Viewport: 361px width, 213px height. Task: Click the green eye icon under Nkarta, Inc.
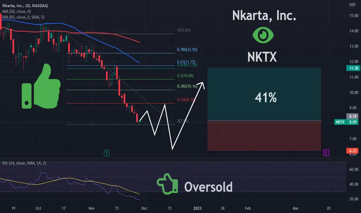click(x=263, y=35)
